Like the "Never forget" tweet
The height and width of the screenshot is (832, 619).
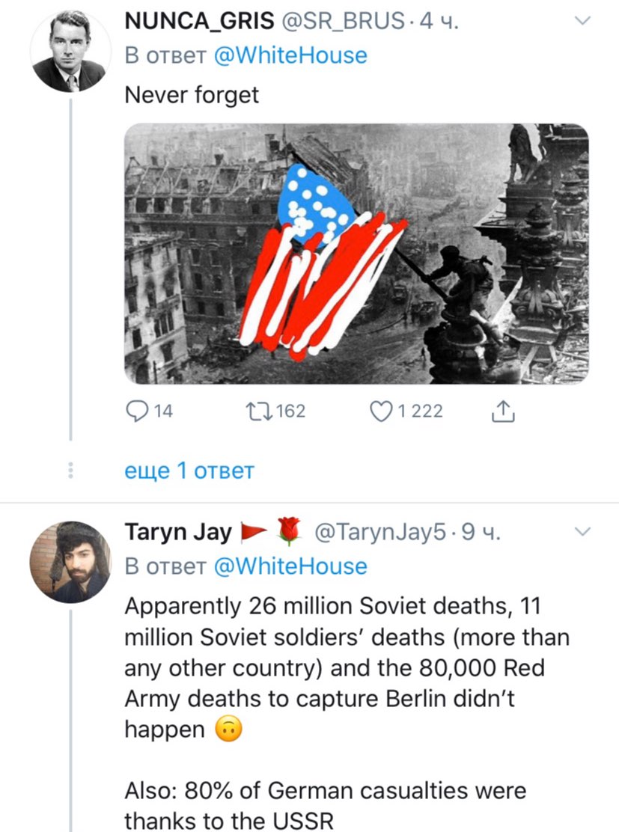382,411
